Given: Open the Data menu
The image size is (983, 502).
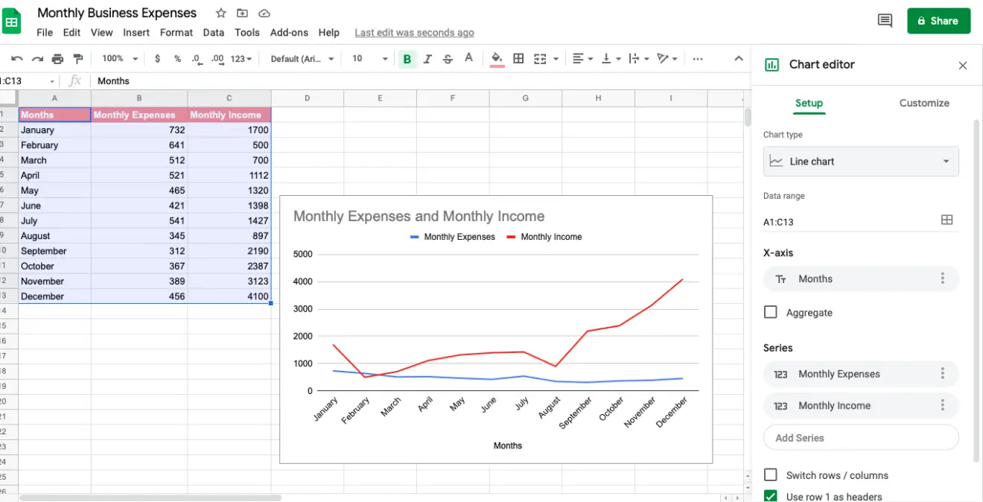Looking at the screenshot, I should [x=214, y=32].
